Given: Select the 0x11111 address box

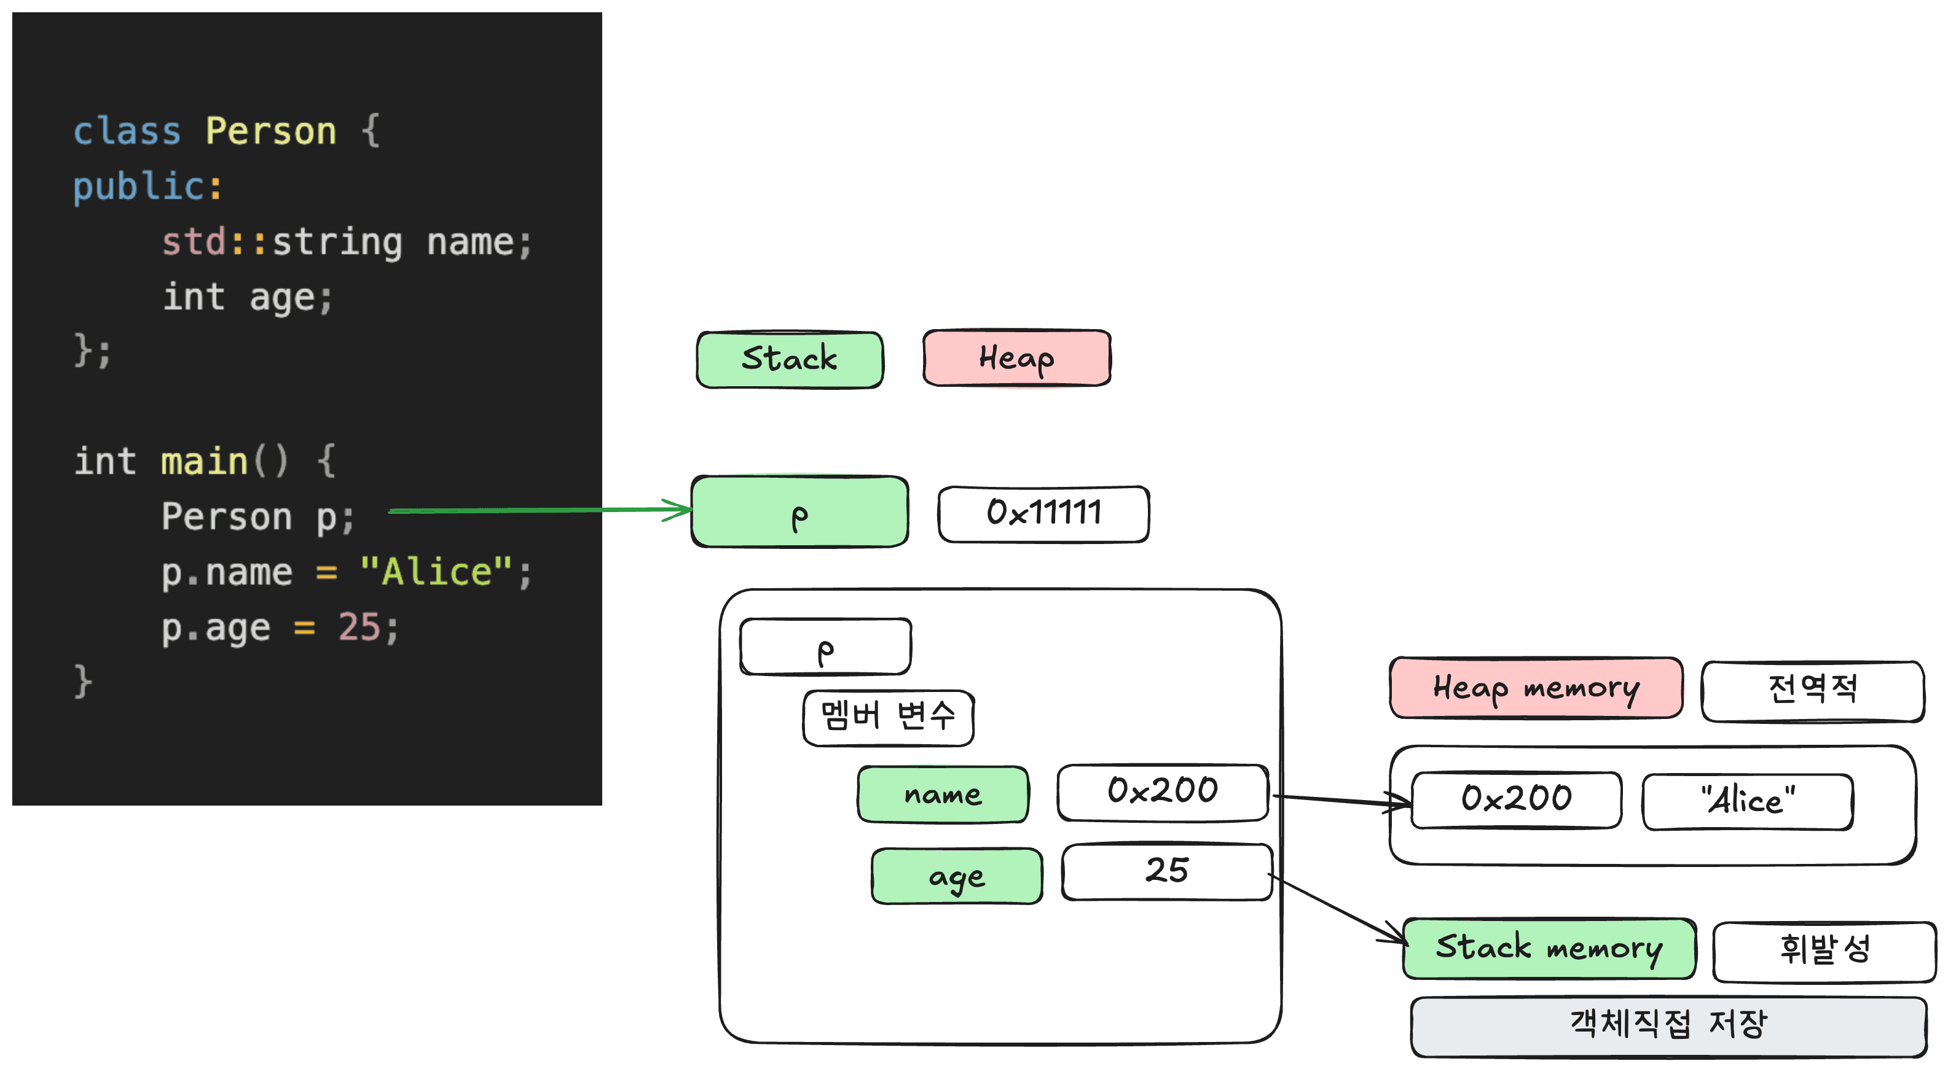Looking at the screenshot, I should coord(1043,514).
